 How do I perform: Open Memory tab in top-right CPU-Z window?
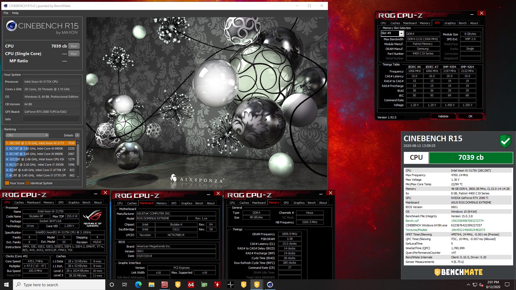(425, 23)
